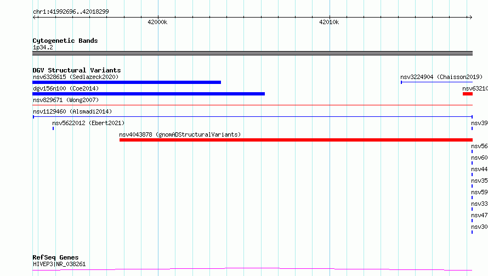The width and height of the screenshot is (488, 276).
Task: Click the right arrowhead of the ruler
Action: click(470, 17)
